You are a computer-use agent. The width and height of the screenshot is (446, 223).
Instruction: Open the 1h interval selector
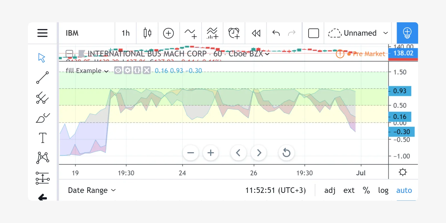click(125, 33)
